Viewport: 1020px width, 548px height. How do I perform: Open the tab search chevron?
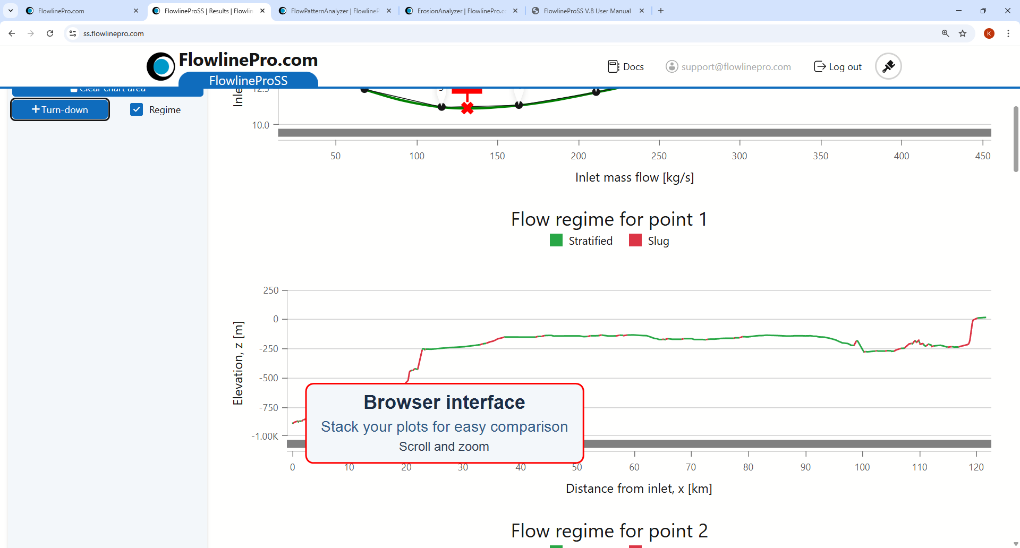11,11
